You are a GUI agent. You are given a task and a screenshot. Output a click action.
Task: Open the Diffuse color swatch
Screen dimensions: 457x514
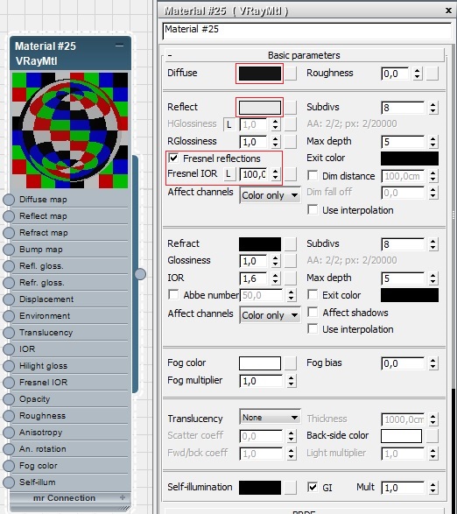click(x=260, y=74)
